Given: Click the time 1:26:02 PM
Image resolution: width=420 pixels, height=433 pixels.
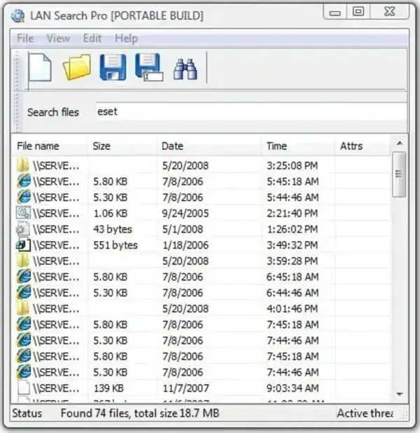Looking at the screenshot, I should [292, 229].
